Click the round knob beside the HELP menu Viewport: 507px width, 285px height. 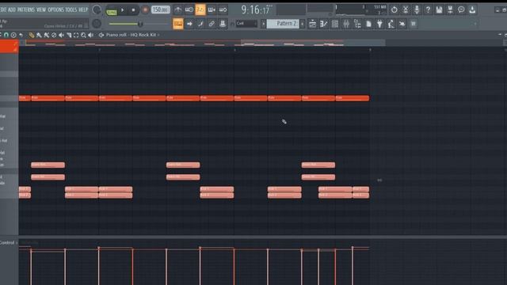(97, 9)
